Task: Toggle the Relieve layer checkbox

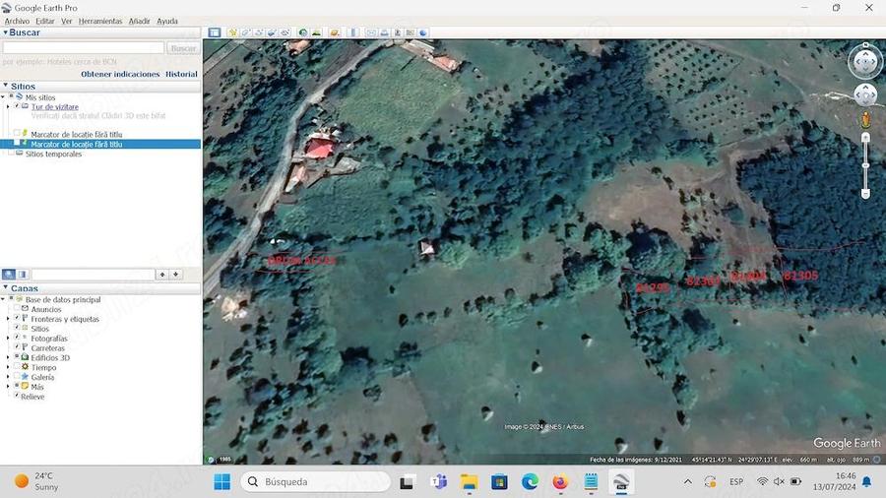Action: point(17,396)
